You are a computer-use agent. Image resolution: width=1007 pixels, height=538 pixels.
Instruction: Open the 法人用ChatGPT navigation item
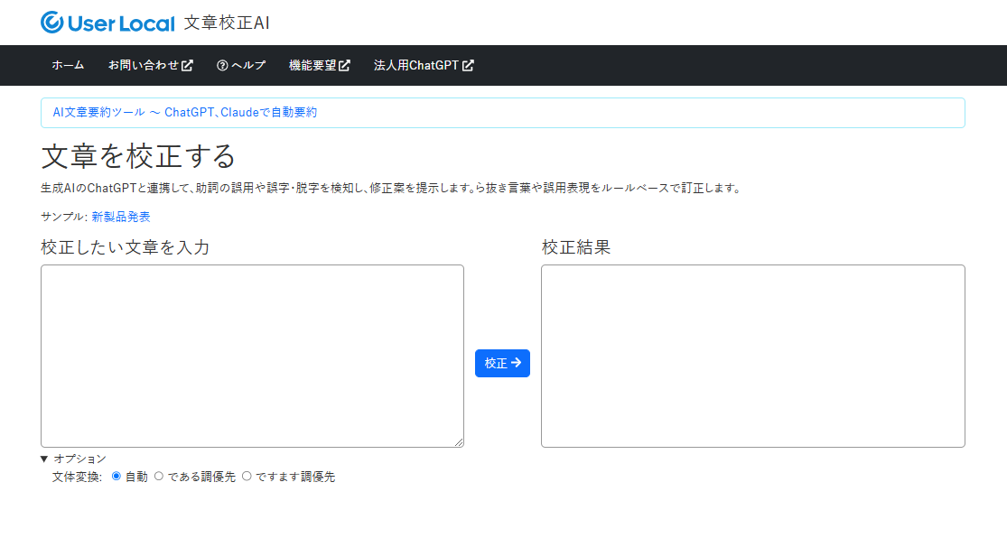coord(416,66)
